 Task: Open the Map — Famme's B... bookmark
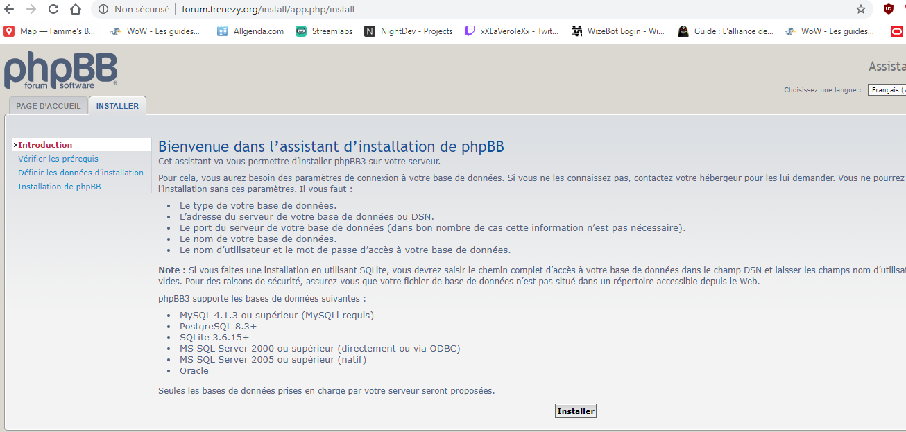click(x=50, y=31)
